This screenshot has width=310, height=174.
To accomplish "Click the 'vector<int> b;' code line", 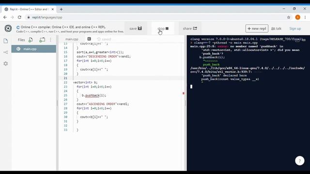I will (85, 83).
